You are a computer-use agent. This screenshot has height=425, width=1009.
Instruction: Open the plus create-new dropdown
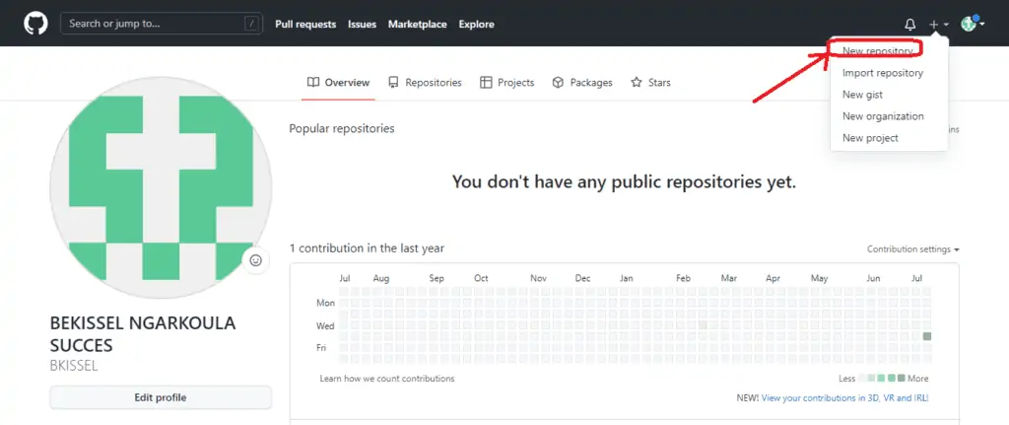point(938,25)
